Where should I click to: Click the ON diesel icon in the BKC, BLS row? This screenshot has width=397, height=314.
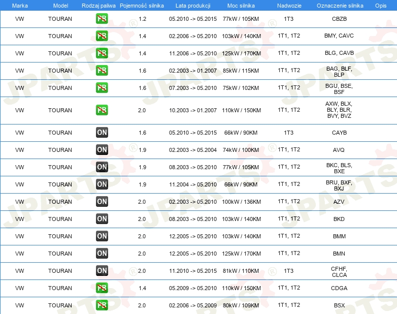102,167
